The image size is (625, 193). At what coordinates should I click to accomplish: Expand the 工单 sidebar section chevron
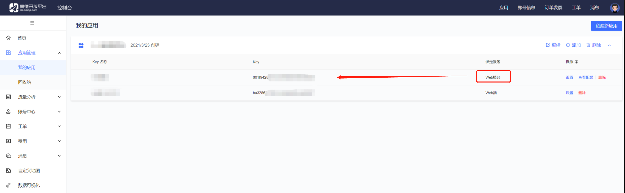click(59, 126)
